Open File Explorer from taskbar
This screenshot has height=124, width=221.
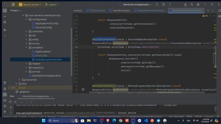[89, 121]
